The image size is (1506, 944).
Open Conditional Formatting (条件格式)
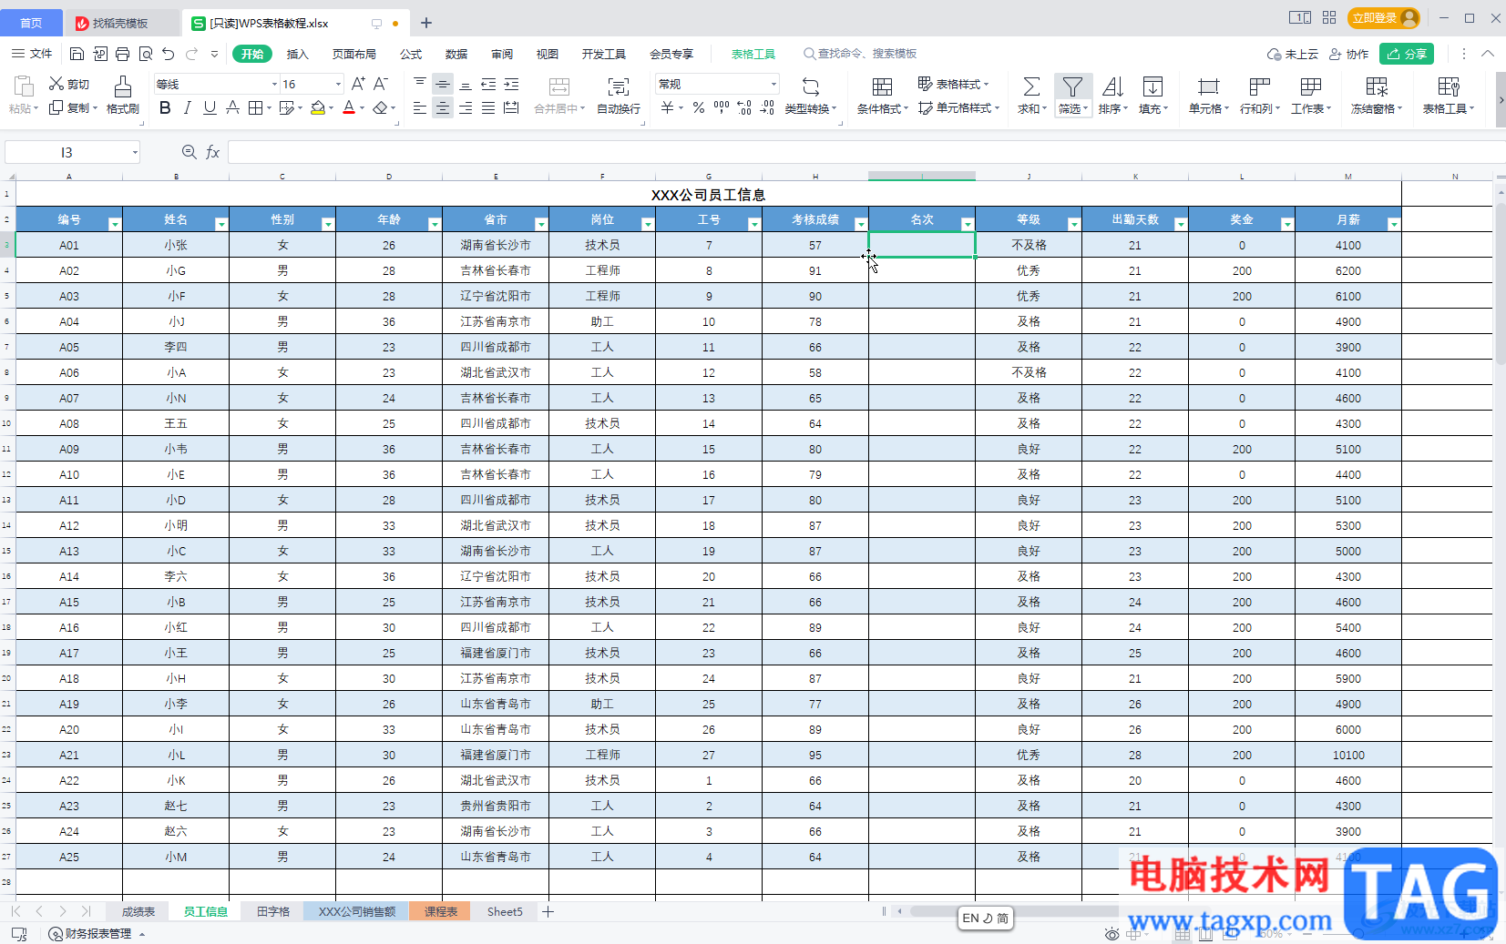[x=882, y=96]
